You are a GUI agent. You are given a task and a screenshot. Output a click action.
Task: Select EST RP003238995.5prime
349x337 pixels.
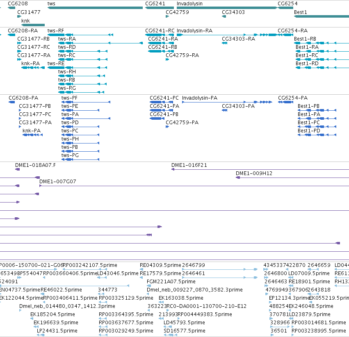(293, 335)
